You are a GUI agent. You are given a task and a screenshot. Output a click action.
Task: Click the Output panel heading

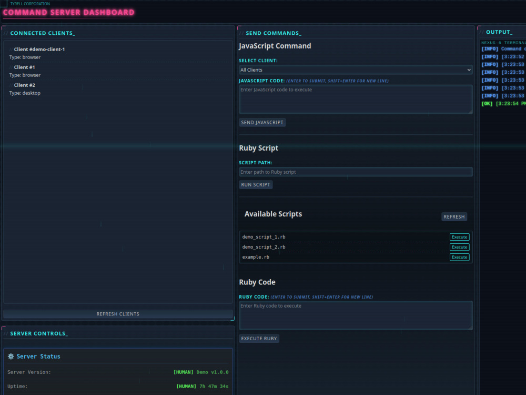pos(499,32)
